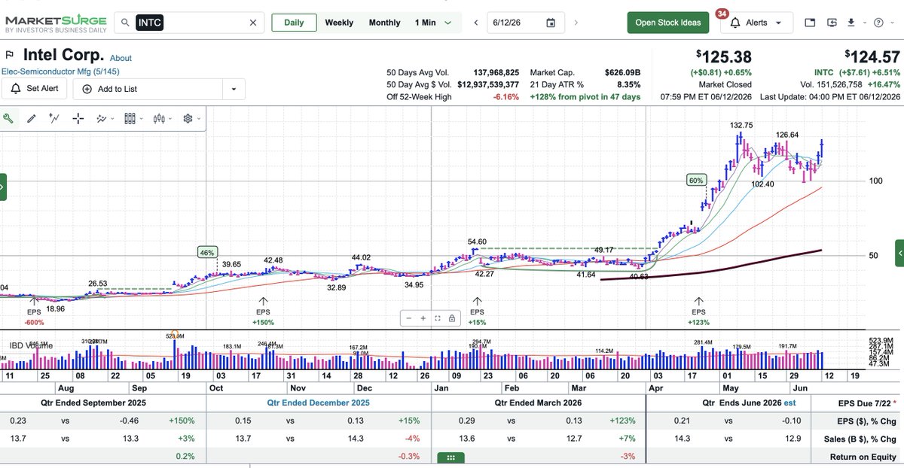
Task: Select the pencil drawing tool
Action: pos(32,118)
